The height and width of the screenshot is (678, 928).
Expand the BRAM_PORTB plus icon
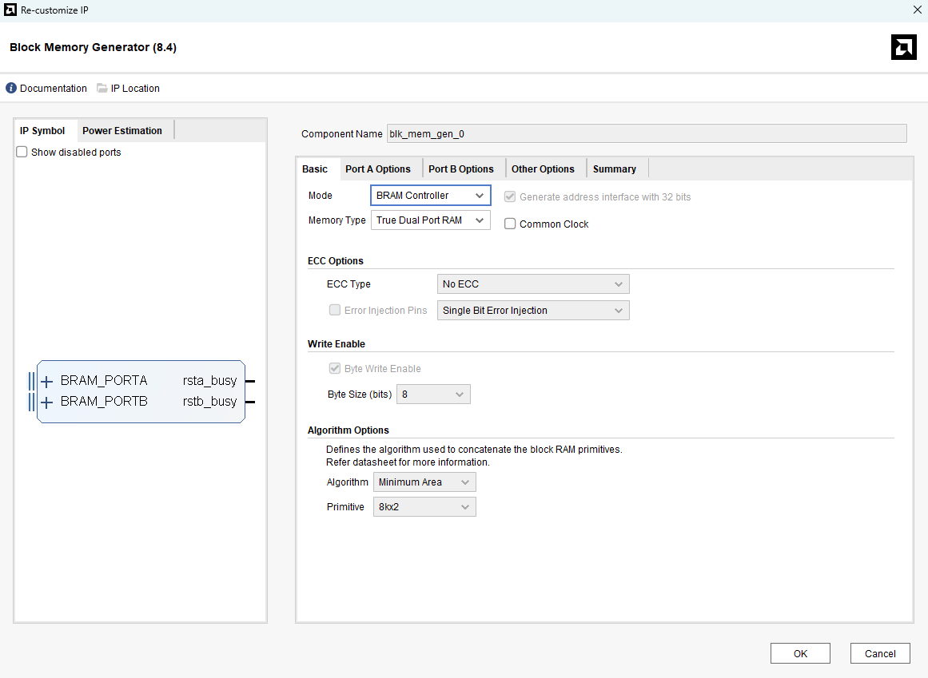click(47, 402)
